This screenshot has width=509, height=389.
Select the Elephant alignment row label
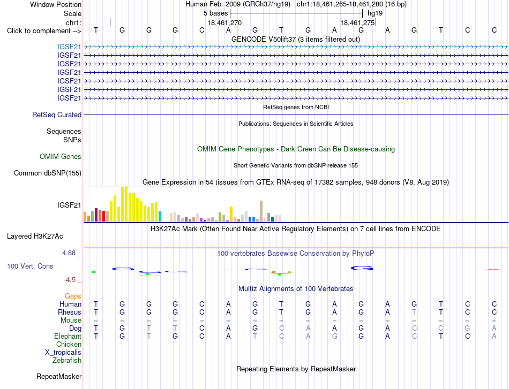pyautogui.click(x=68, y=337)
